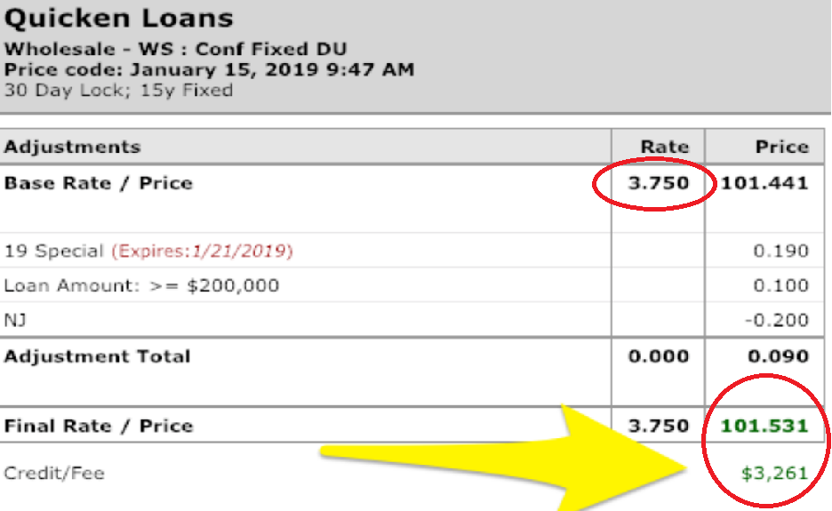Click the Price column header
This screenshot has width=832, height=511.
781,147
